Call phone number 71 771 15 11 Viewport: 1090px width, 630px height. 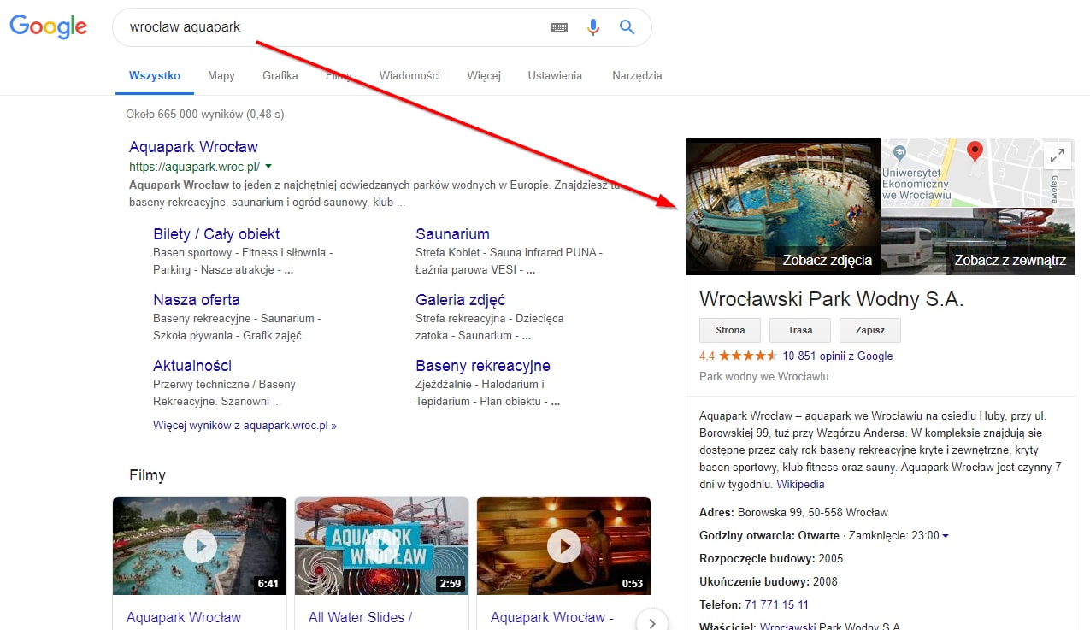coord(776,604)
